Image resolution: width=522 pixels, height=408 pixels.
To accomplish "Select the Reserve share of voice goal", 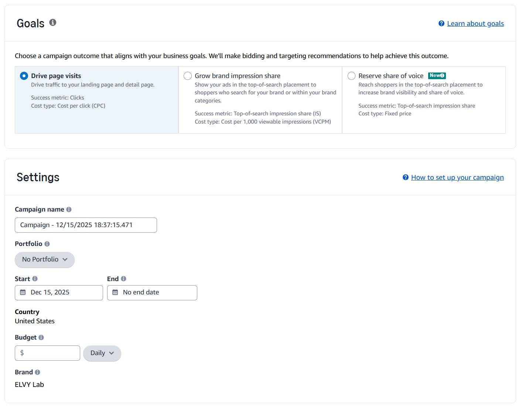I will pyautogui.click(x=351, y=75).
